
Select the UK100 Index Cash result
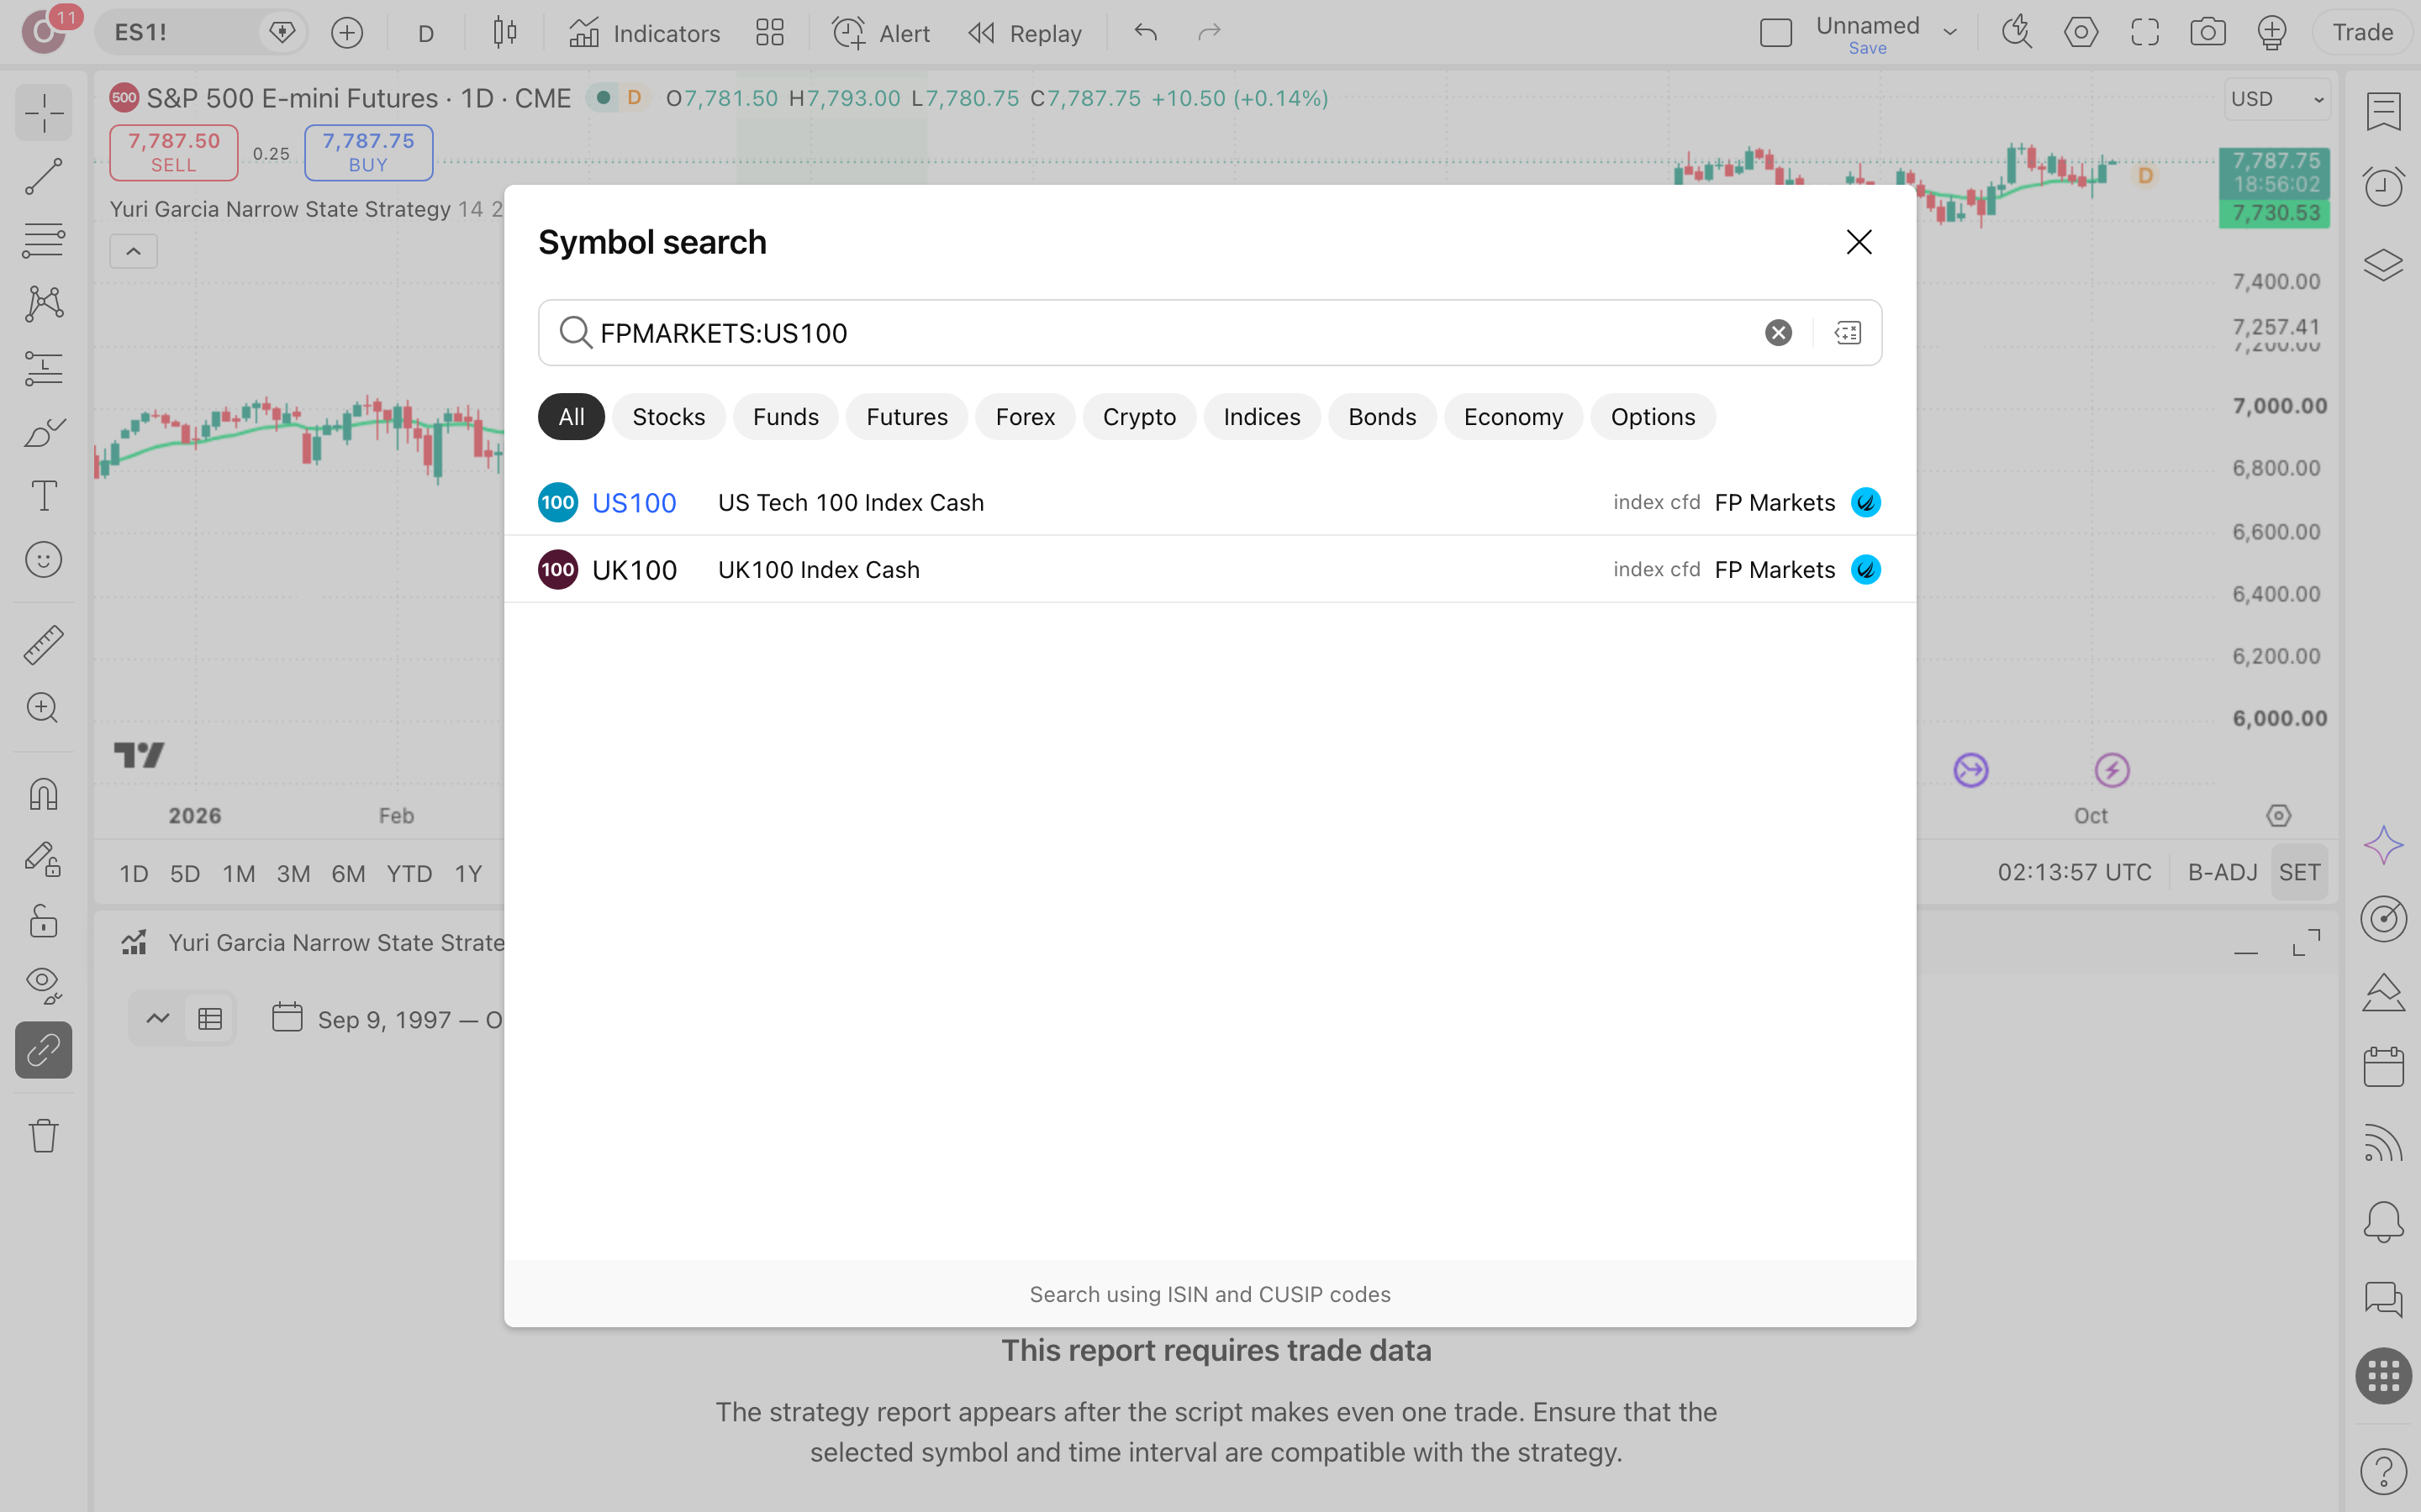click(1210, 569)
